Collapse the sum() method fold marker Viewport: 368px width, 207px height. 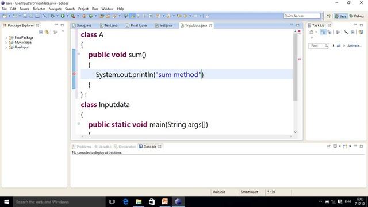tap(79, 54)
